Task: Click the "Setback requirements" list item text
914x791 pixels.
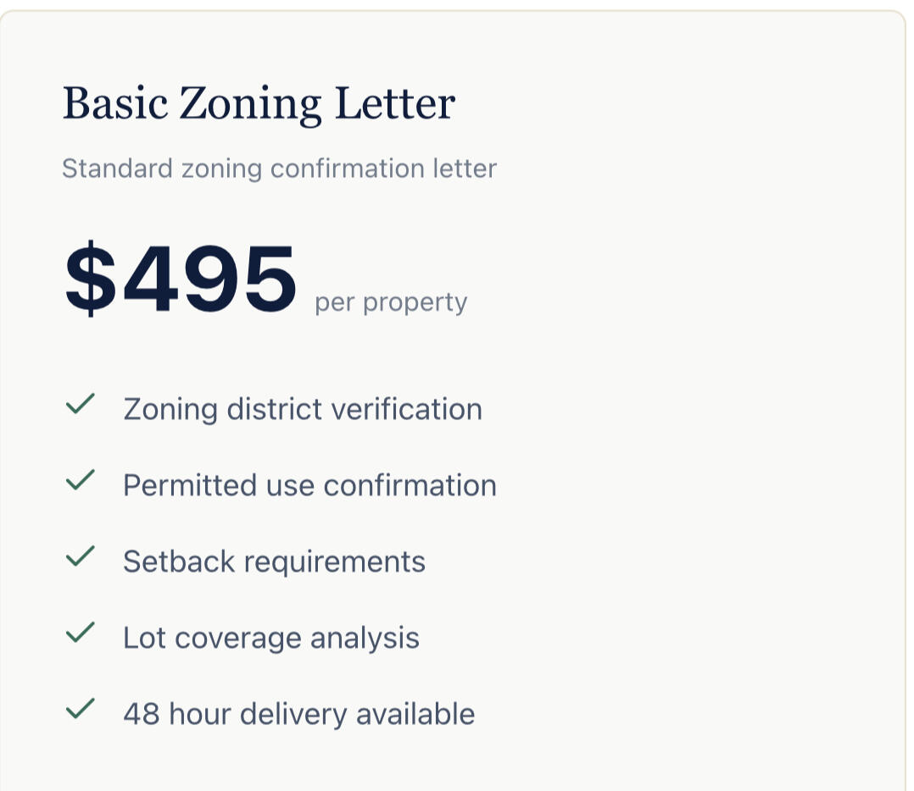Action: pos(274,561)
